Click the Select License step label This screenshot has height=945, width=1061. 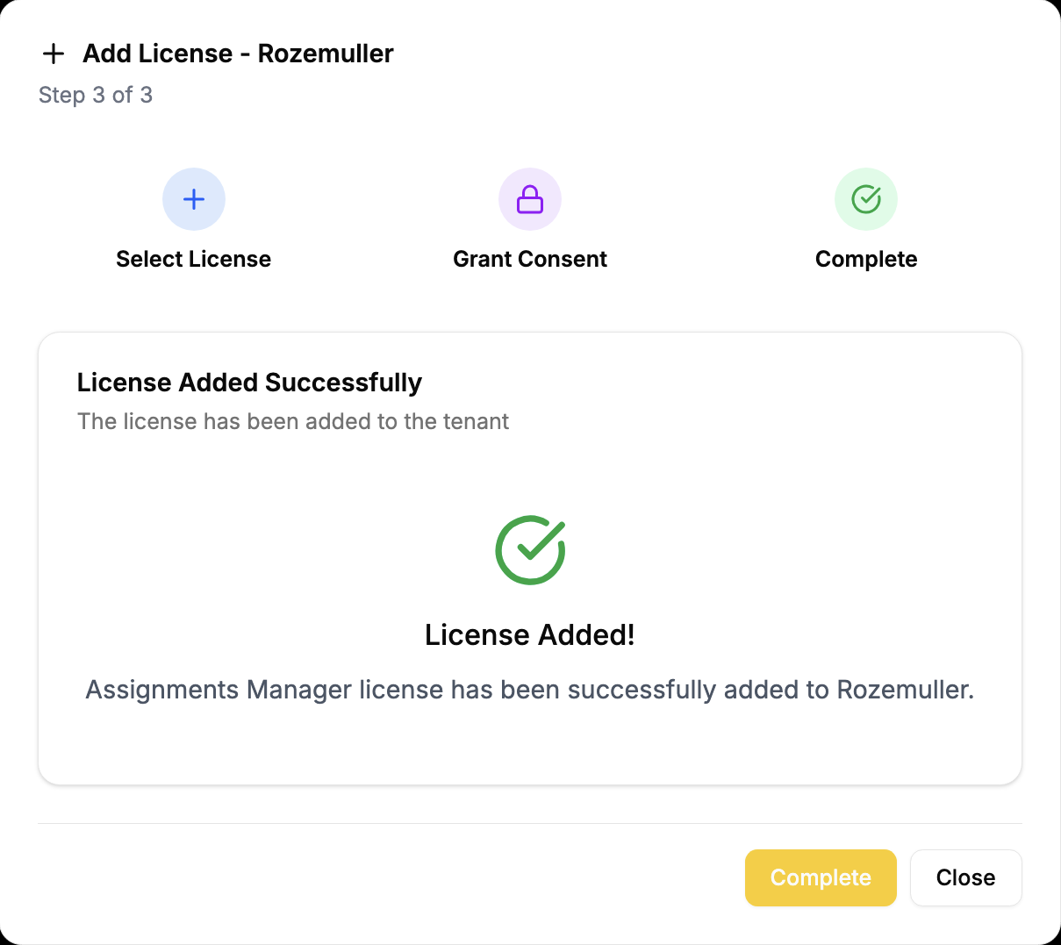(193, 259)
